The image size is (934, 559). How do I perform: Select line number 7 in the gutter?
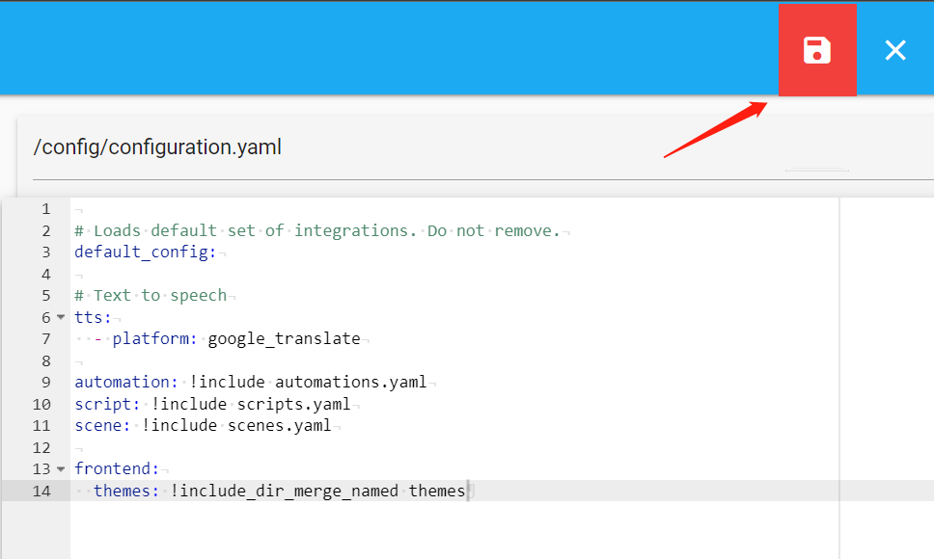[x=46, y=339]
